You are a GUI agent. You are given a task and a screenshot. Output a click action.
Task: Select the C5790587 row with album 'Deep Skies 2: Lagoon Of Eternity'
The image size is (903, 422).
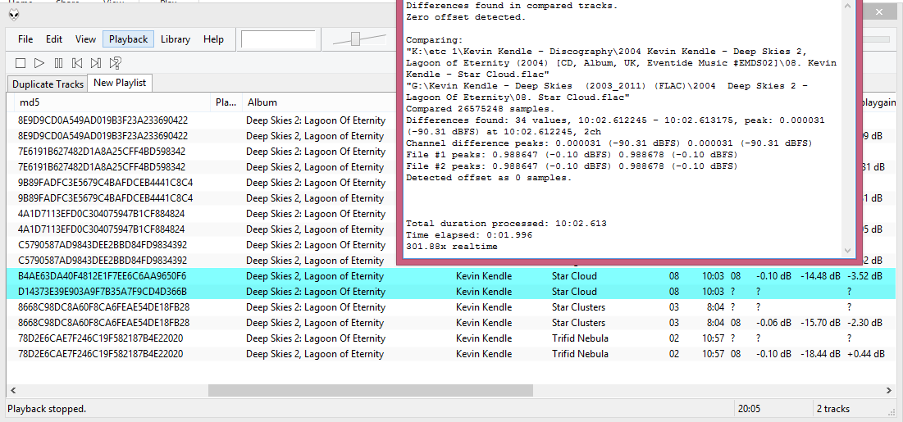point(202,245)
